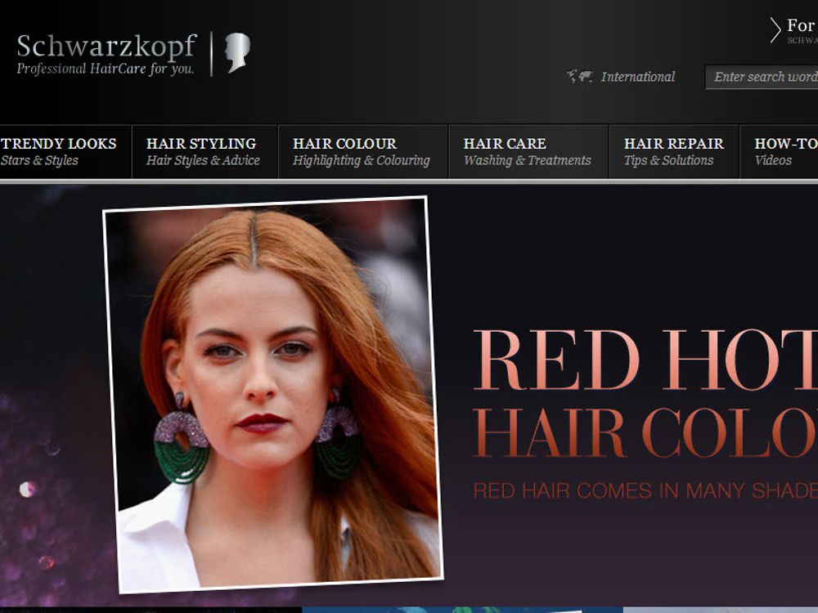Click the red-haired woman banner photo
This screenshot has height=613, width=818.
pos(273,395)
